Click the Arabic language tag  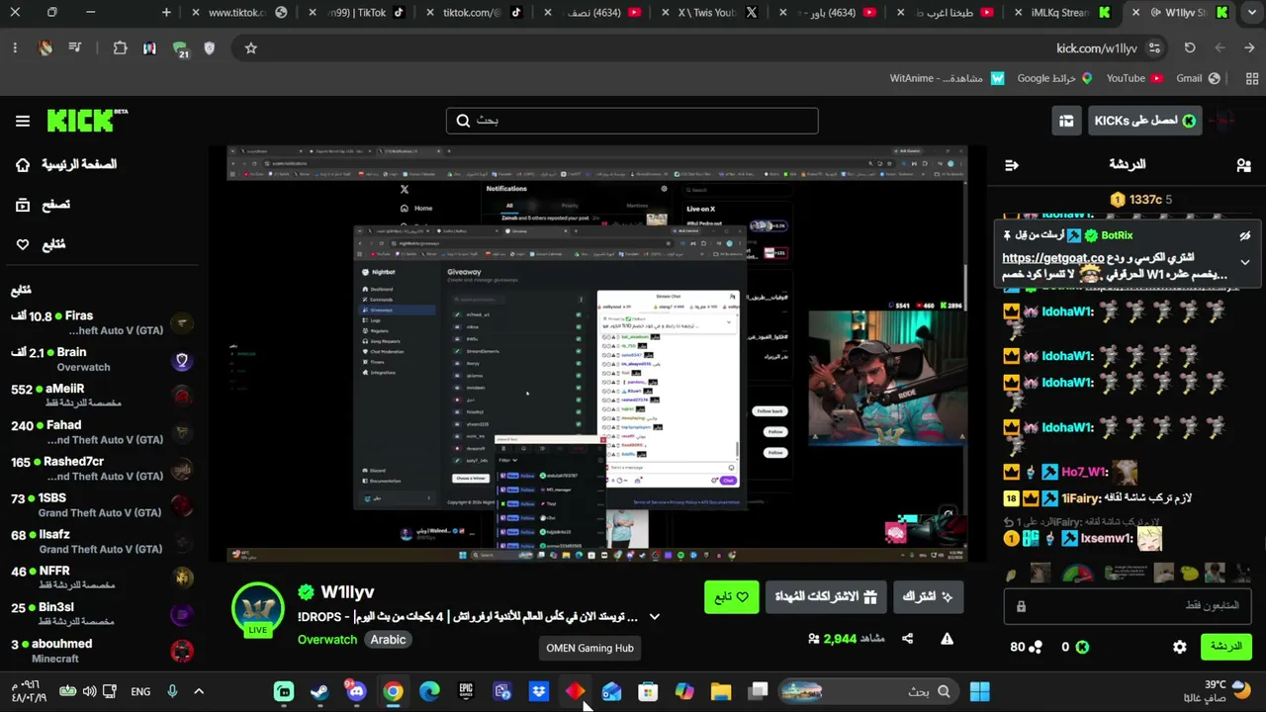[388, 640]
